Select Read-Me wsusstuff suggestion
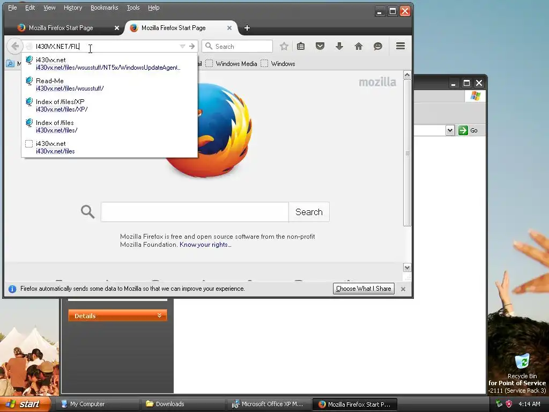 (109, 84)
